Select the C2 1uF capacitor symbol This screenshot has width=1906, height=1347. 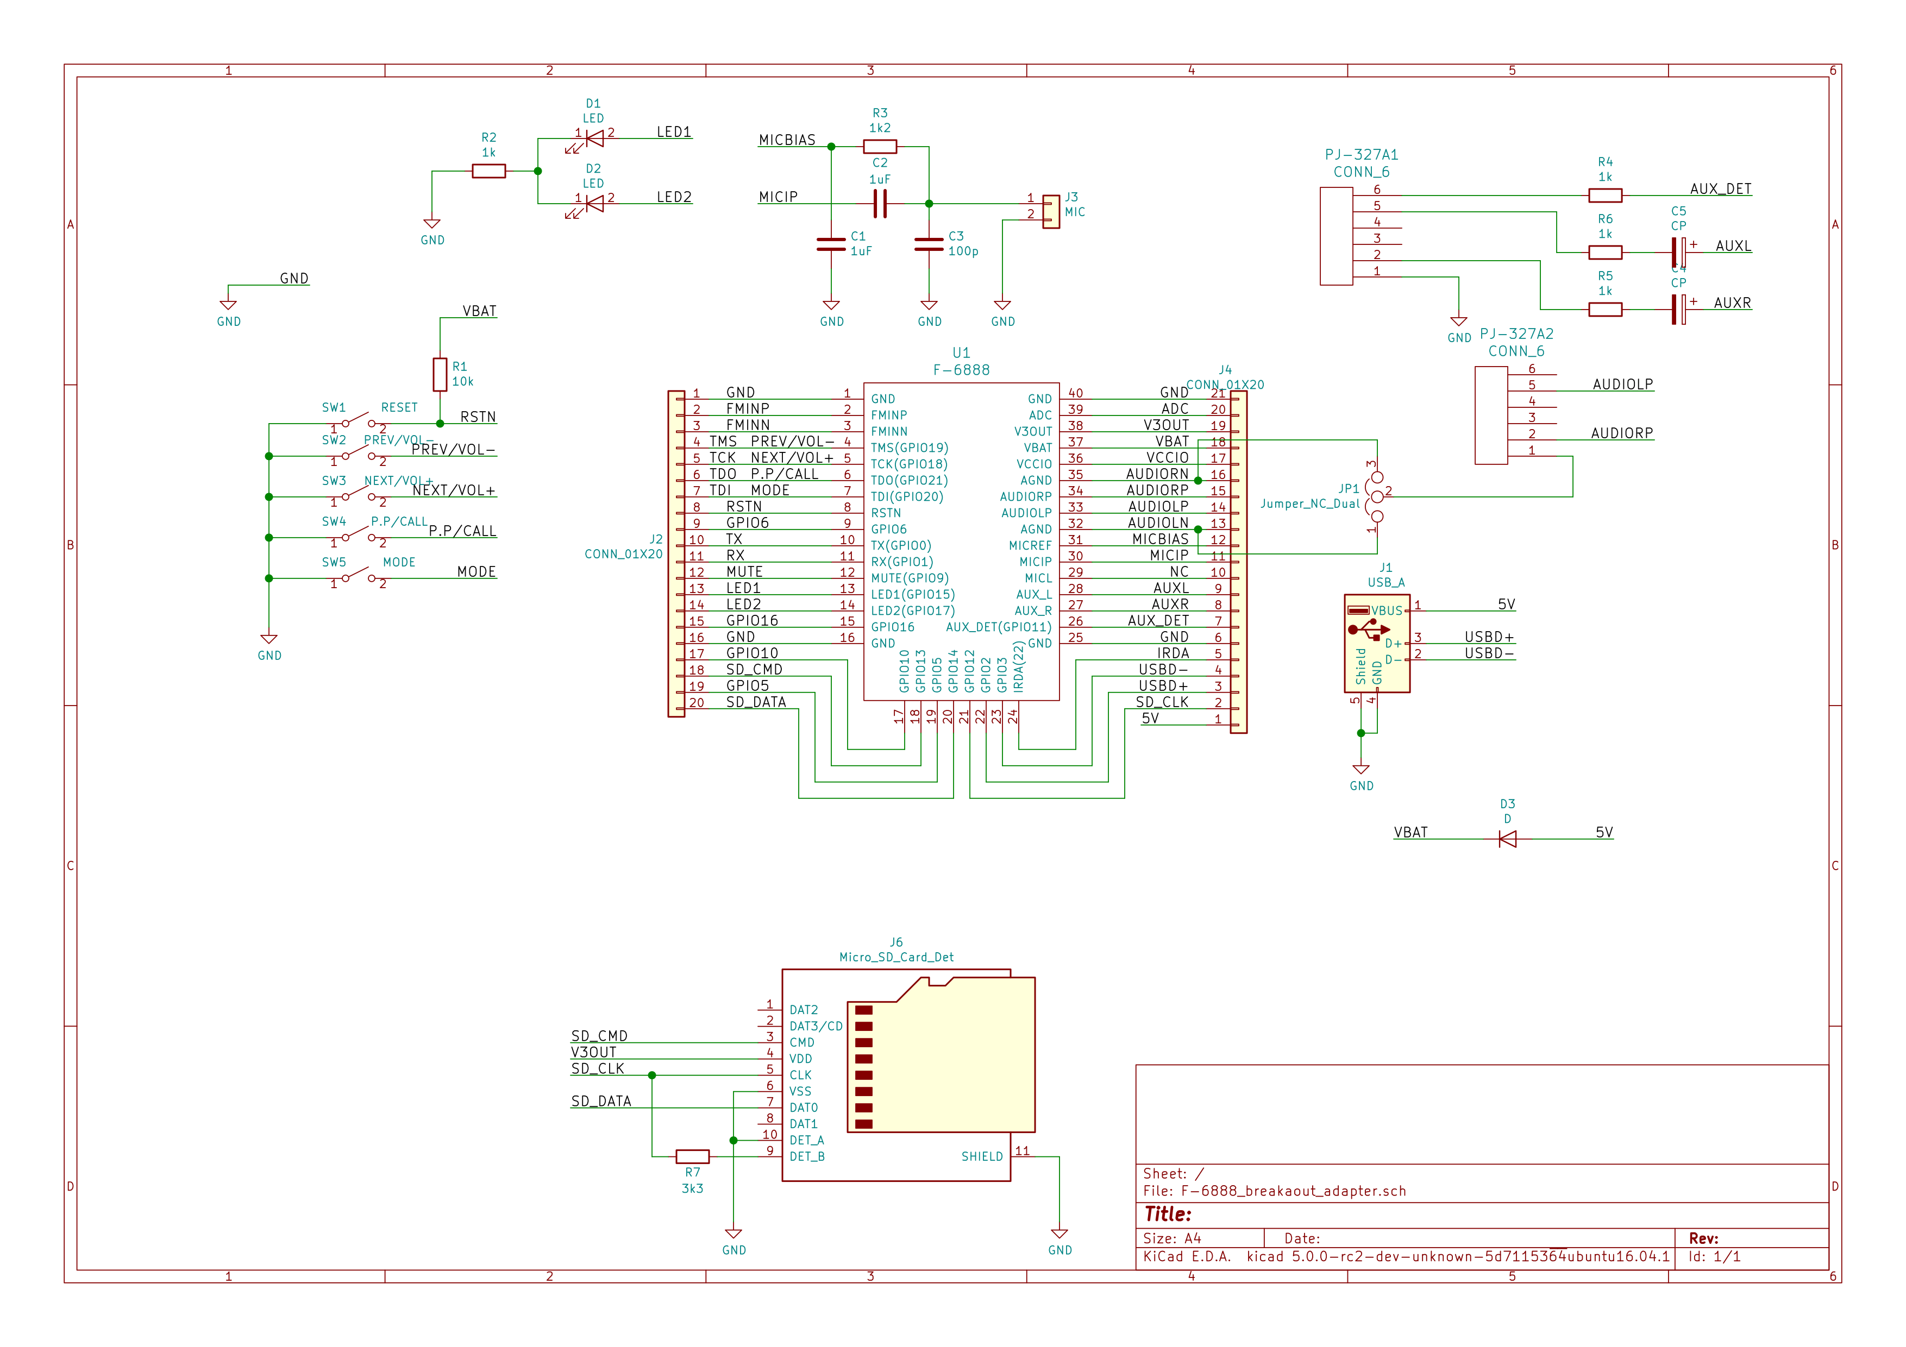coord(880,203)
